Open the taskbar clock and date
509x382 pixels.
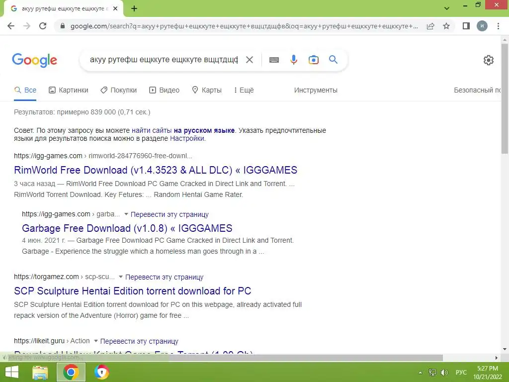[x=488, y=373]
